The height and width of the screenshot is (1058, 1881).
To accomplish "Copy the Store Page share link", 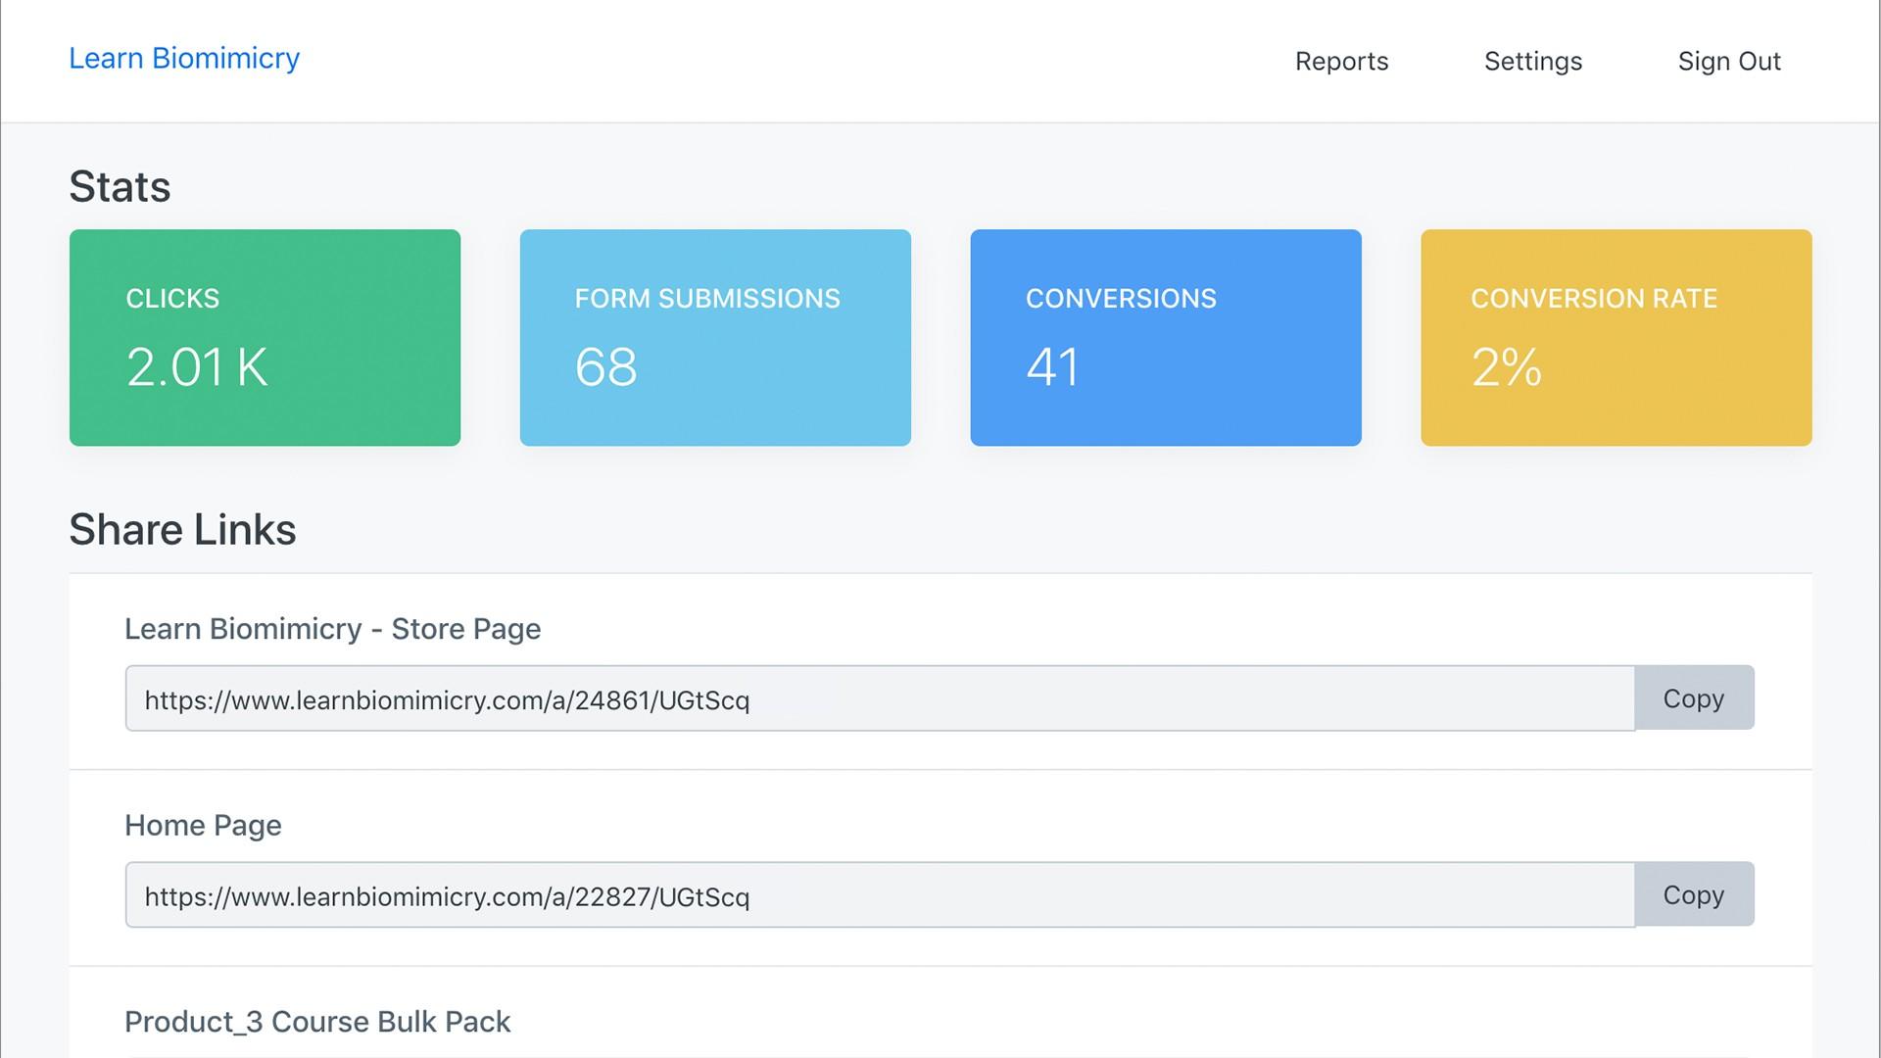I will 1693,698.
